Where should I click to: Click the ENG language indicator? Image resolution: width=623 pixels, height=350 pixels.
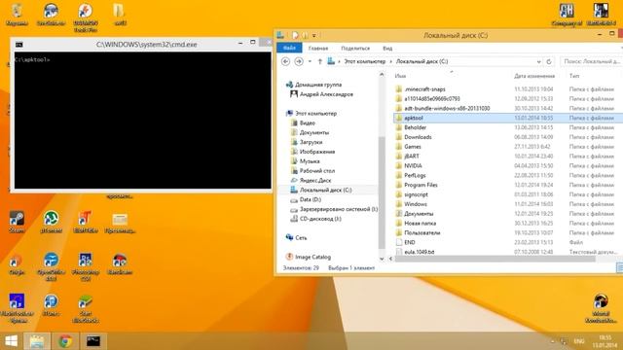point(579,341)
